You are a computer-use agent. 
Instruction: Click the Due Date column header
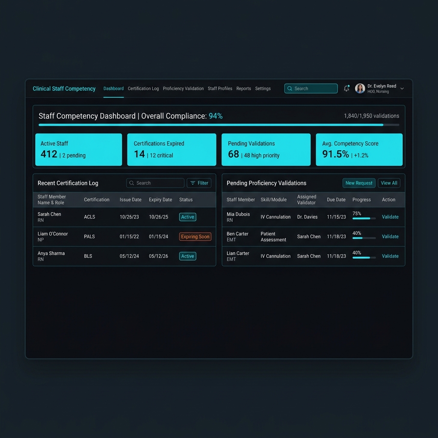[336, 199]
